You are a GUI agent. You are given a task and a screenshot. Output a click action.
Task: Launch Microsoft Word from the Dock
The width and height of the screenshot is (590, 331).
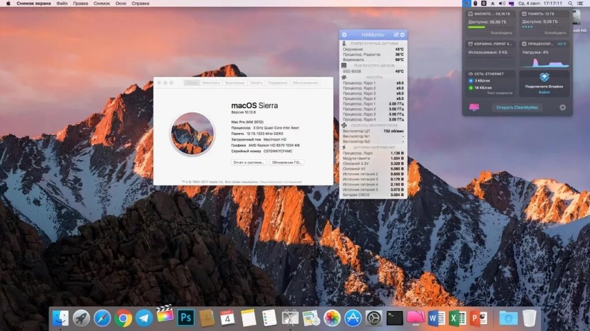point(437,318)
